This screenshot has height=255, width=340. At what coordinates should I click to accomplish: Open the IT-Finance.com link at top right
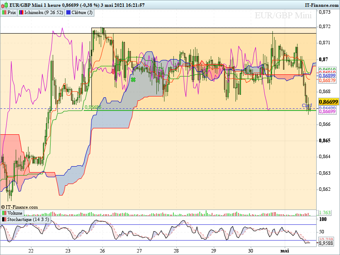[x=321, y=5]
